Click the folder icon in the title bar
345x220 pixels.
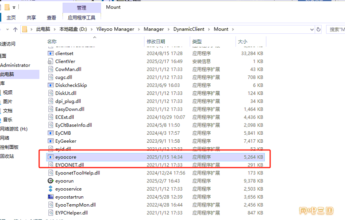coord(7,7)
